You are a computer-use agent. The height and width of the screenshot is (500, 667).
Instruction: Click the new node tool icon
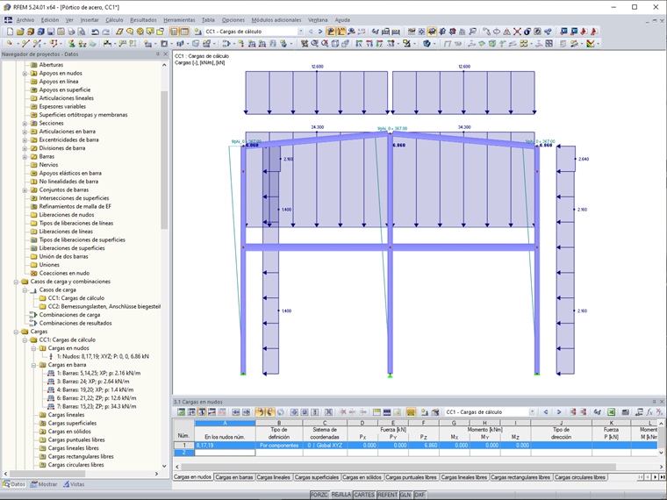10,43
